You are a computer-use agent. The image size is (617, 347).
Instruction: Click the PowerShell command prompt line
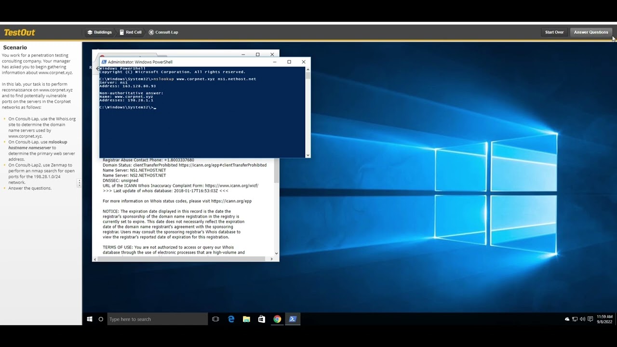[x=128, y=107]
